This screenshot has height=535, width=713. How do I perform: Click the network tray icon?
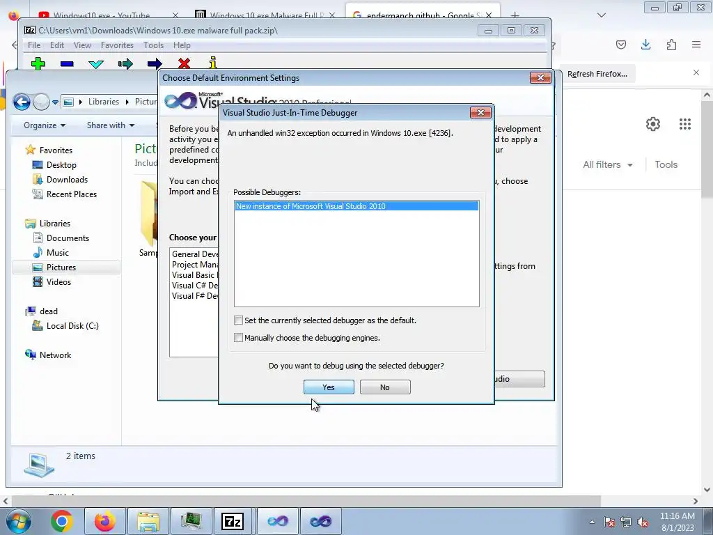[626, 522]
